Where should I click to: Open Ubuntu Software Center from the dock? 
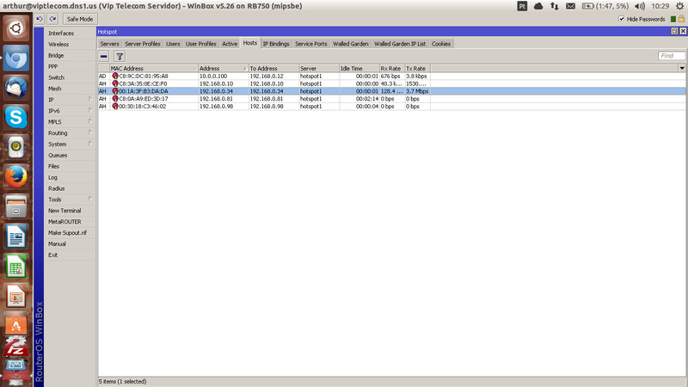[x=16, y=325]
